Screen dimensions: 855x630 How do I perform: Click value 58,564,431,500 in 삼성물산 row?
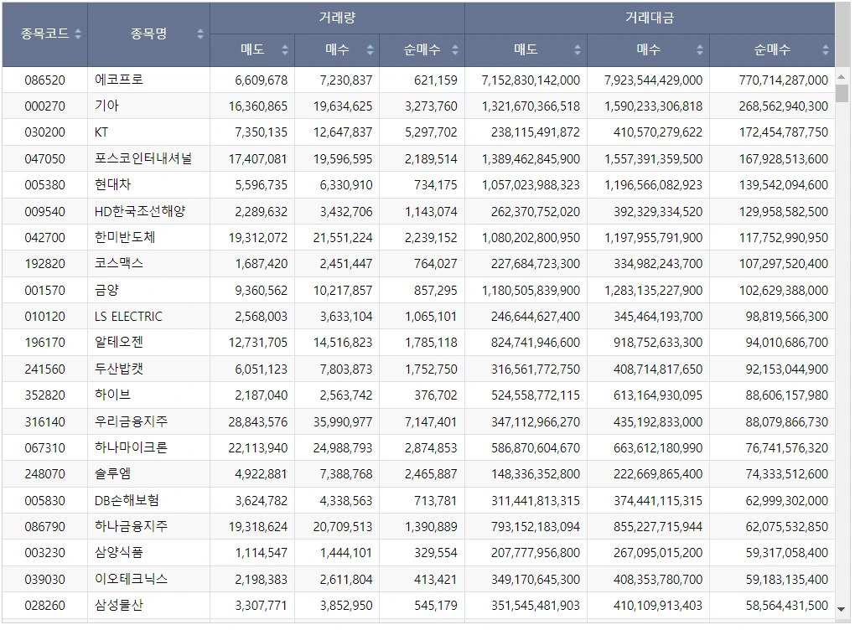point(787,606)
